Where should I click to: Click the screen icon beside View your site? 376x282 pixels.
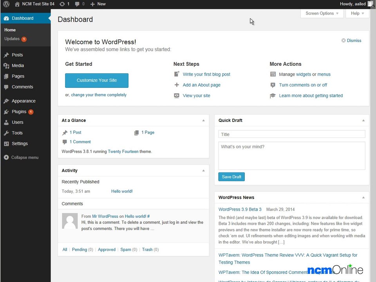[x=177, y=96]
